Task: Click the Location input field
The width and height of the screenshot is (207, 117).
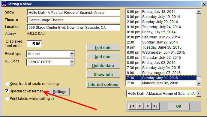Action: 73,27
